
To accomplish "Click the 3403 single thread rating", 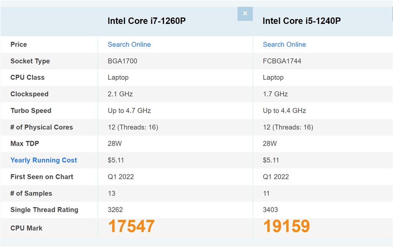I will 270,210.
